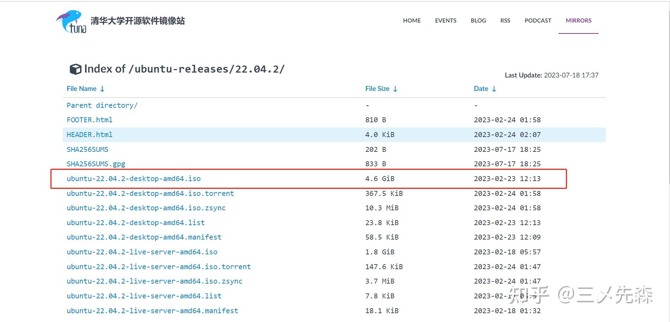Sort by File Name column
Viewport: 670px width, 322px height.
[x=85, y=89]
